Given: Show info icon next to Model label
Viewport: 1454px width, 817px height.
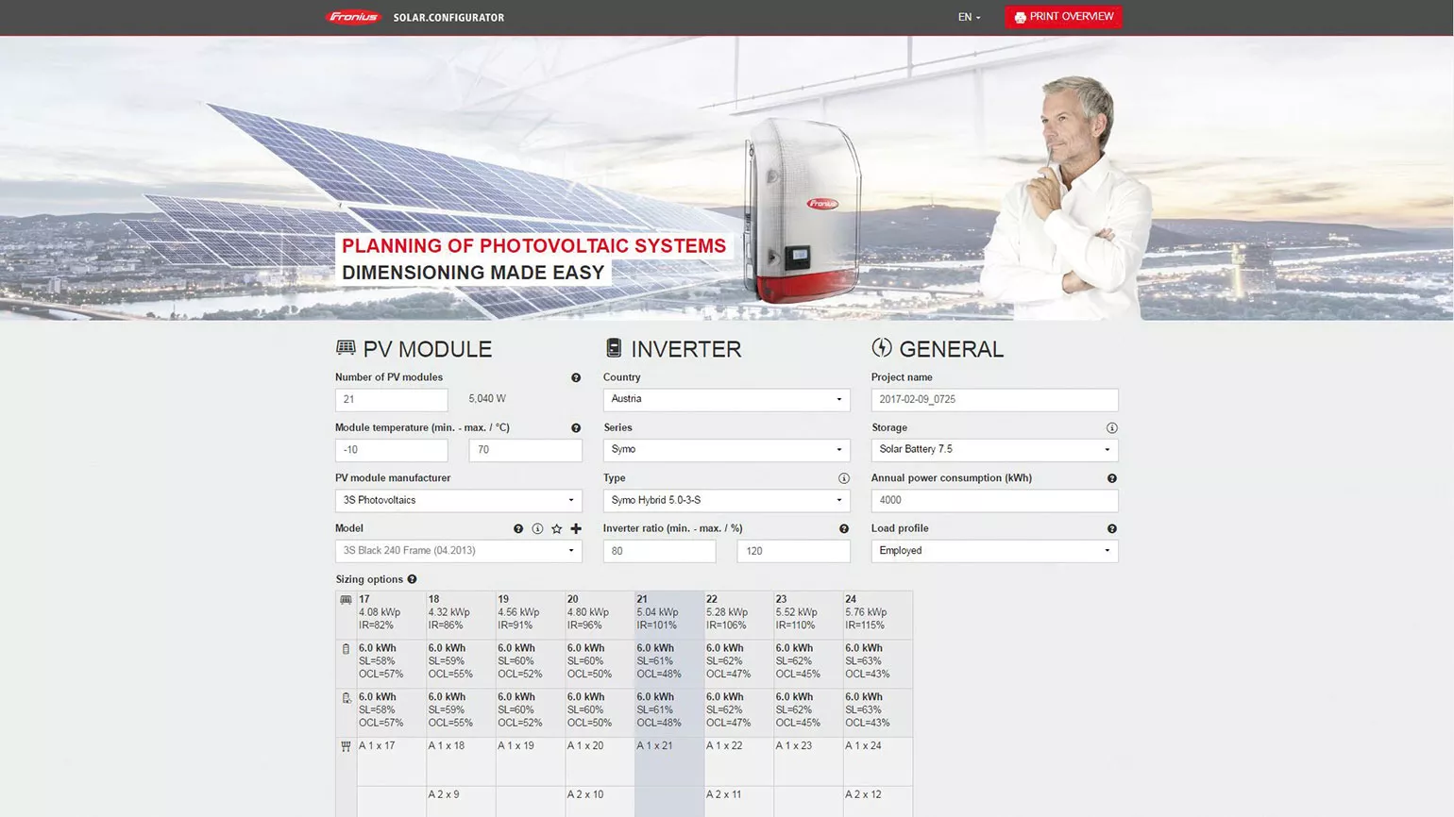Looking at the screenshot, I should pyautogui.click(x=537, y=528).
